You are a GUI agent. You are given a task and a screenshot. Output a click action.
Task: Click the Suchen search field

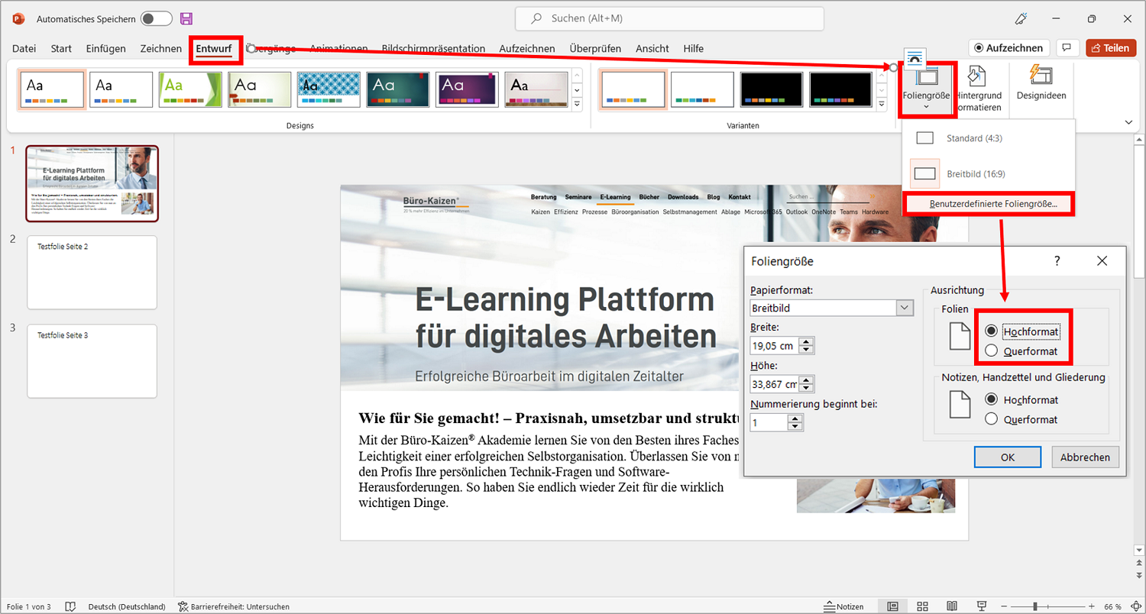click(669, 18)
